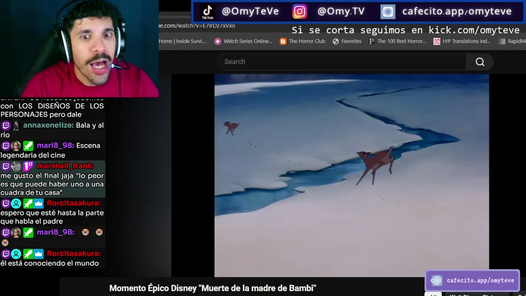Open Home | Inside Survi... bookmark
Viewport: 526px width, 296px height.
coord(182,41)
